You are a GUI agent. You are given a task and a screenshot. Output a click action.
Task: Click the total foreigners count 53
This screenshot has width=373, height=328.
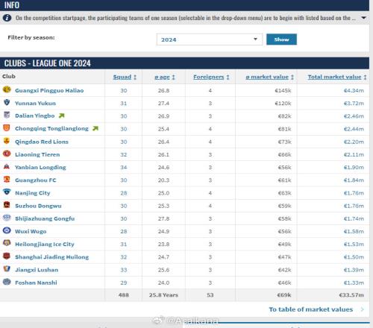pos(210,295)
